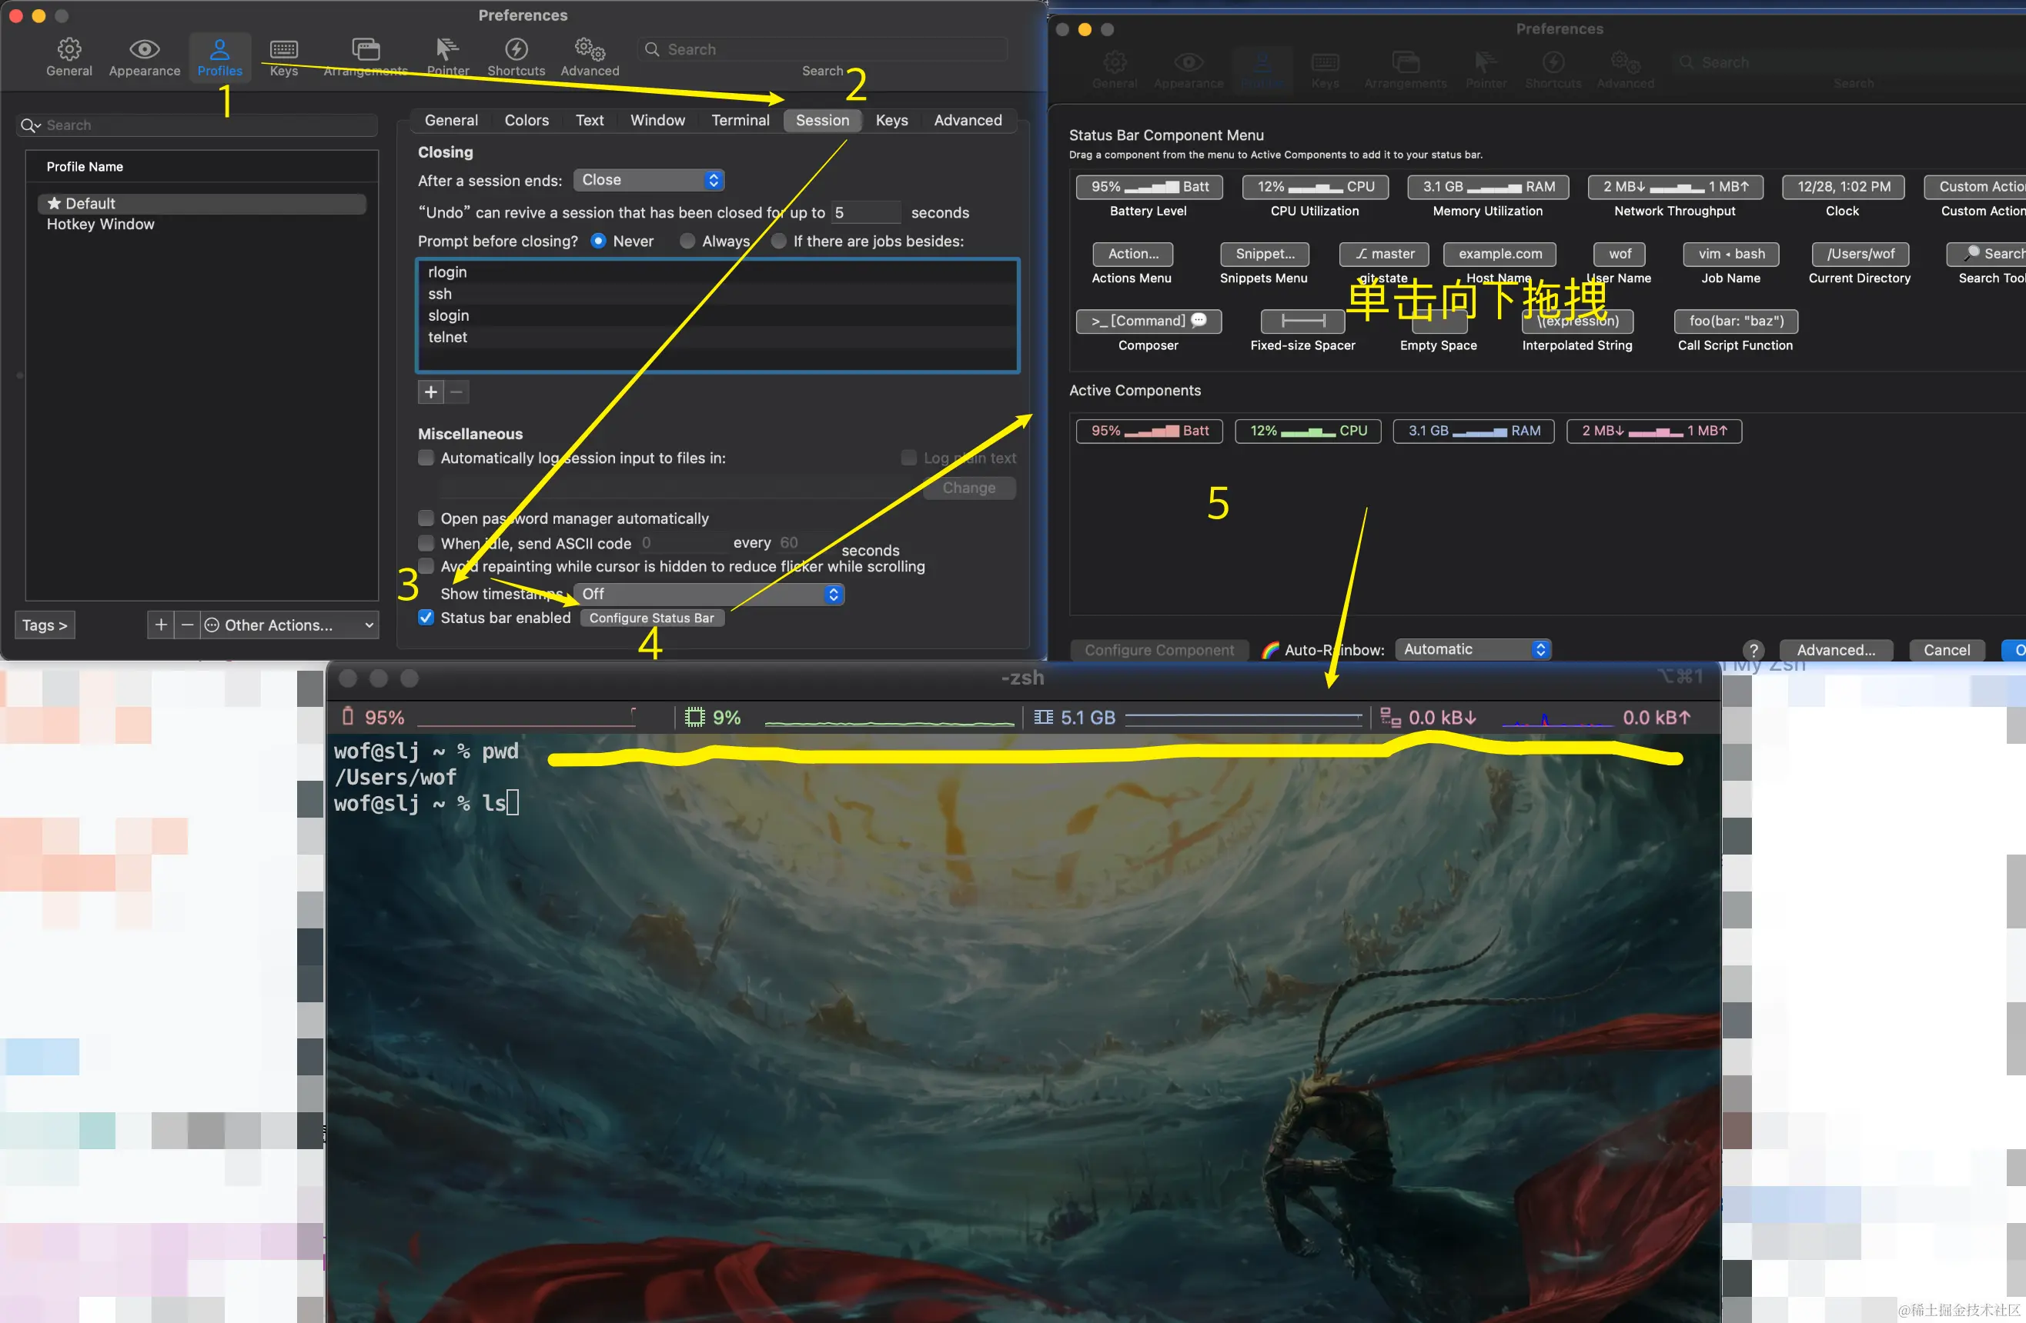Open the Auto-Rainbow Automatic dropdown
Viewport: 2026px width, 1323px height.
point(1473,650)
